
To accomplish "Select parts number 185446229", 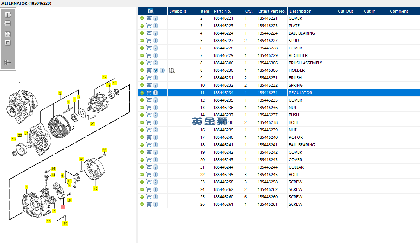I will (223, 55).
